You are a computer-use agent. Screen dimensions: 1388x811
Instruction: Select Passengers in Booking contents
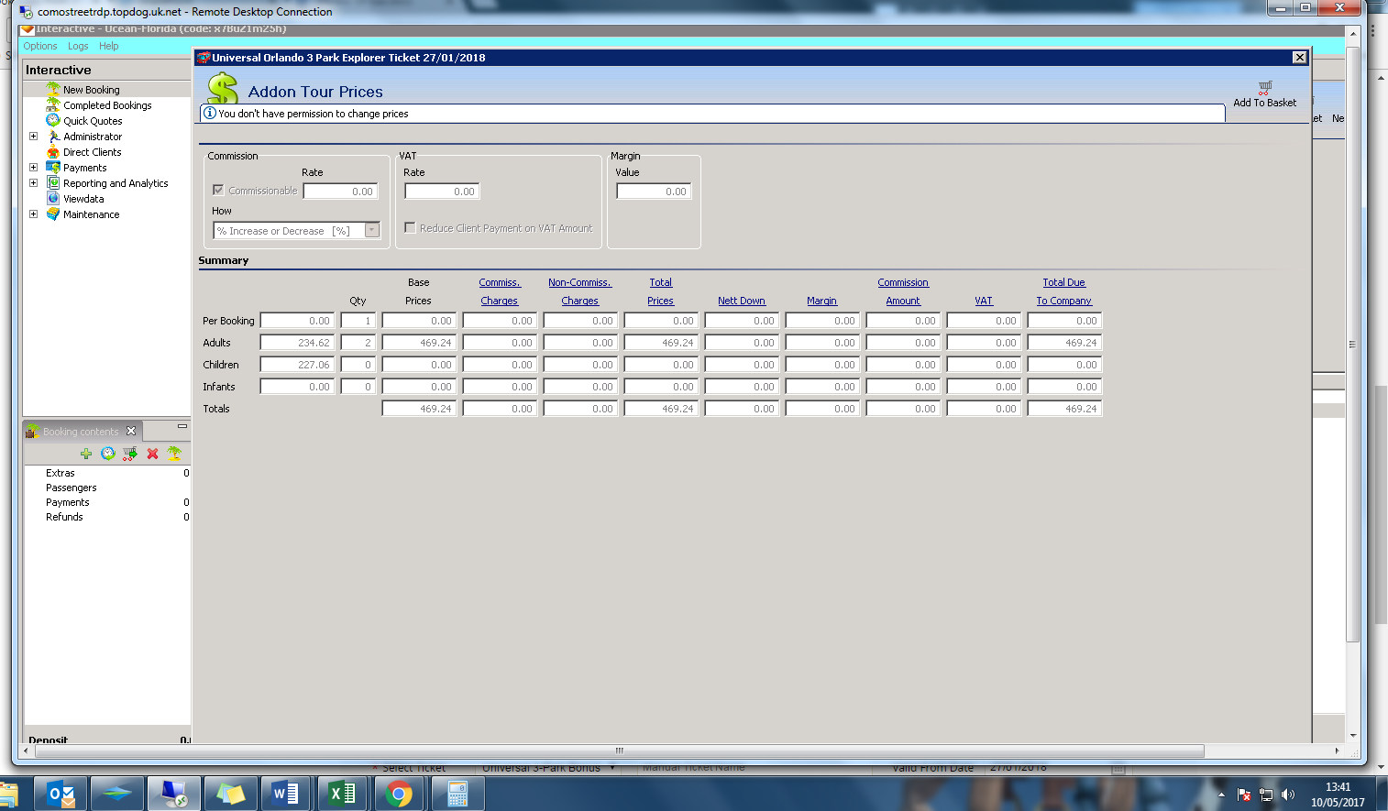point(72,488)
